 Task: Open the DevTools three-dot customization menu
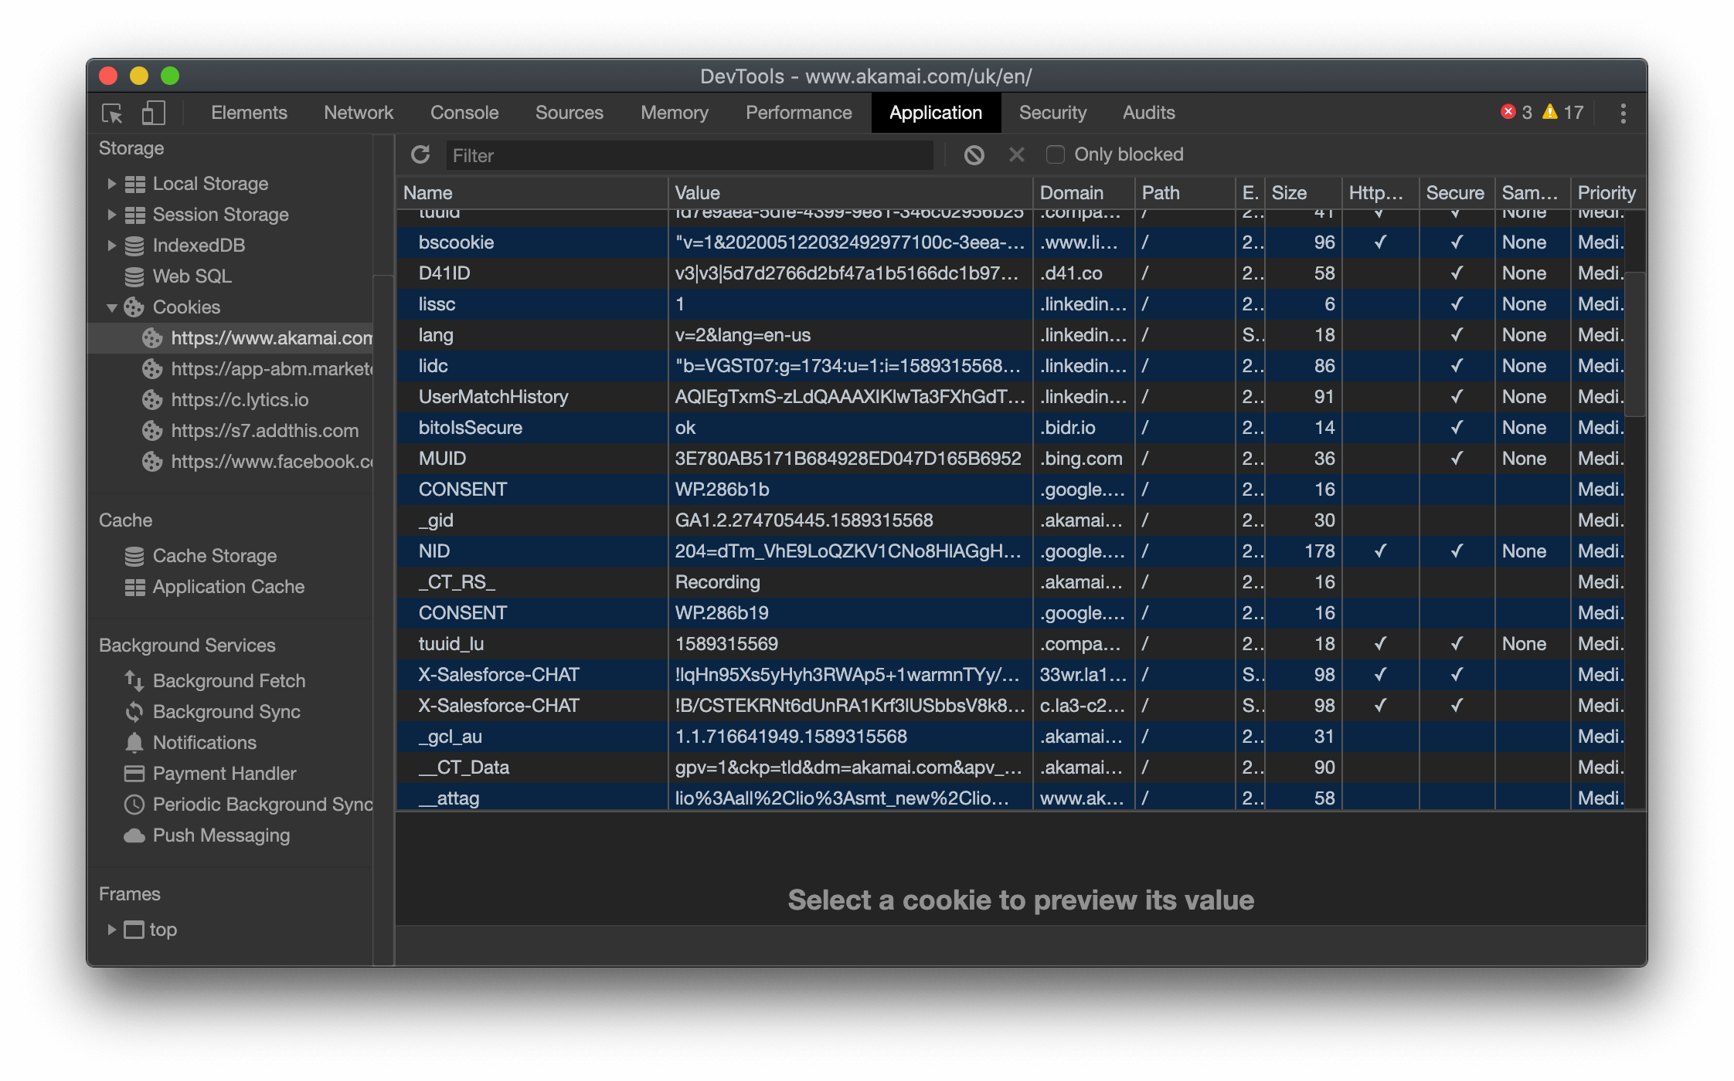(1623, 113)
